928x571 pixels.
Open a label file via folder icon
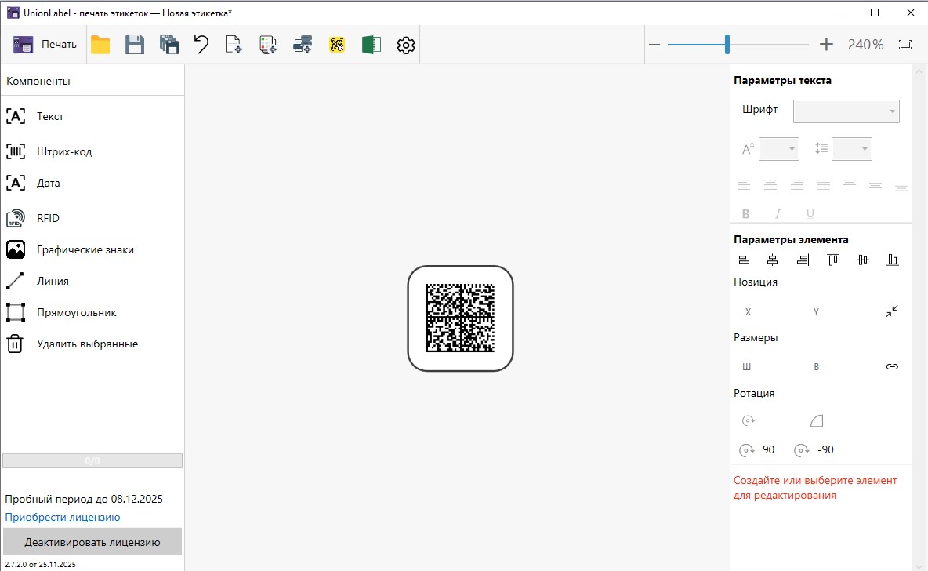(100, 45)
